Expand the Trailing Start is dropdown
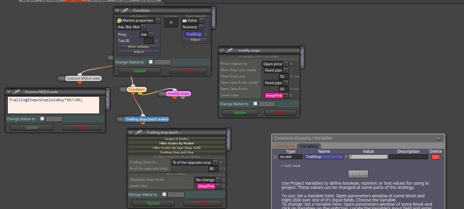This screenshot has height=209, width=464. pos(195,162)
